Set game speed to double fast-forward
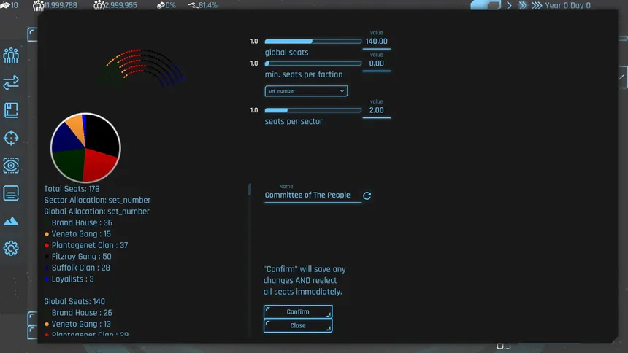 click(x=523, y=5)
